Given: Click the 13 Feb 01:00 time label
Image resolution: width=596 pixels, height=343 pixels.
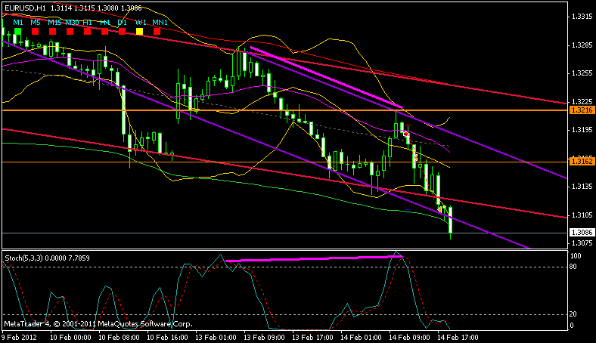Looking at the screenshot, I should coord(216,337).
